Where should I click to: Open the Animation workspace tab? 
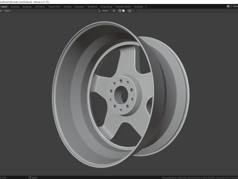tap(79, 7)
